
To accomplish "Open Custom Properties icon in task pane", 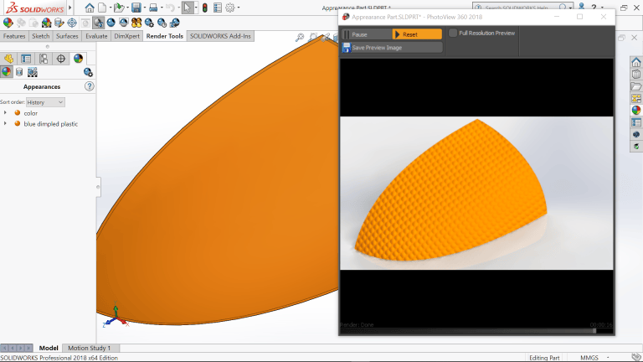I will 636,122.
